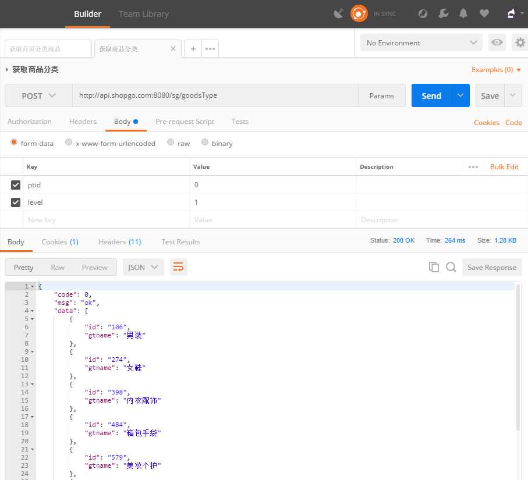
Task: Click the Bulk Edit link
Action: (505, 167)
